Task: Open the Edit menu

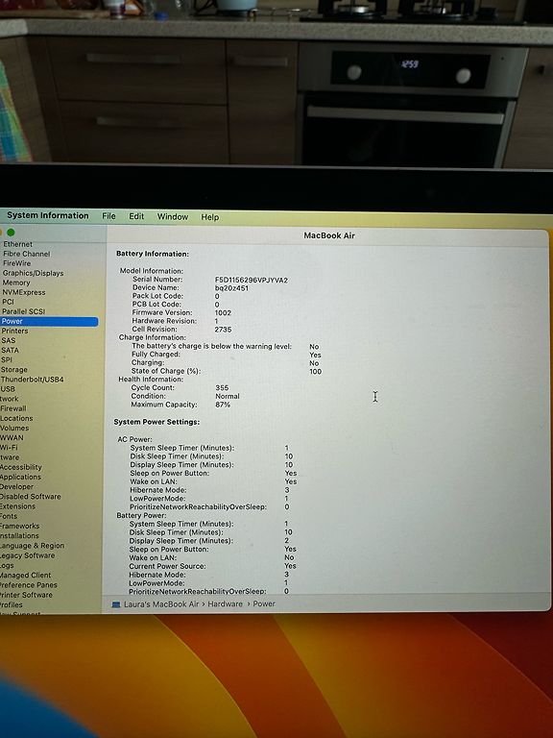Action: click(x=136, y=216)
